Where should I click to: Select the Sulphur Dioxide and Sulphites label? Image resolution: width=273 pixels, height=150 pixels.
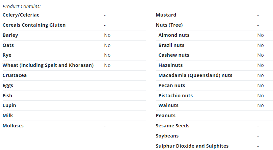pyautogui.click(x=192, y=146)
